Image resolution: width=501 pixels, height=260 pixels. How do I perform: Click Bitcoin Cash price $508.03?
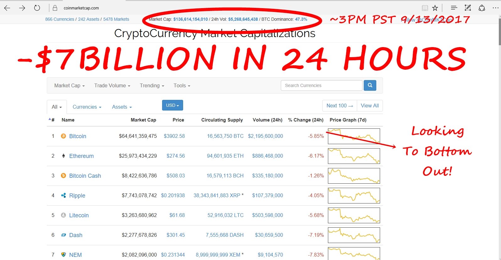(x=176, y=176)
